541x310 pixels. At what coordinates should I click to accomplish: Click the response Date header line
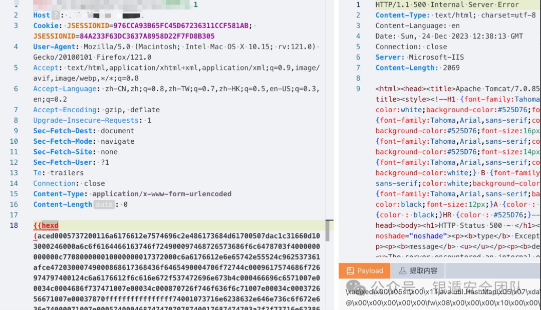pos(449,36)
